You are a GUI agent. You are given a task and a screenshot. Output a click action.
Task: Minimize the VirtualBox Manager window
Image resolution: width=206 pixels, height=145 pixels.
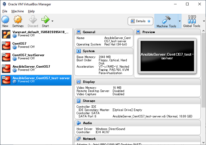[x=175, y=4]
